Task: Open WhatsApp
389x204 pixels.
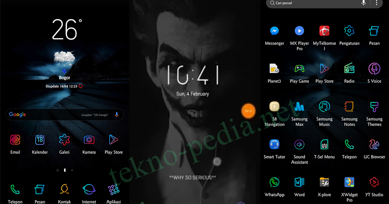Action: pyautogui.click(x=274, y=183)
